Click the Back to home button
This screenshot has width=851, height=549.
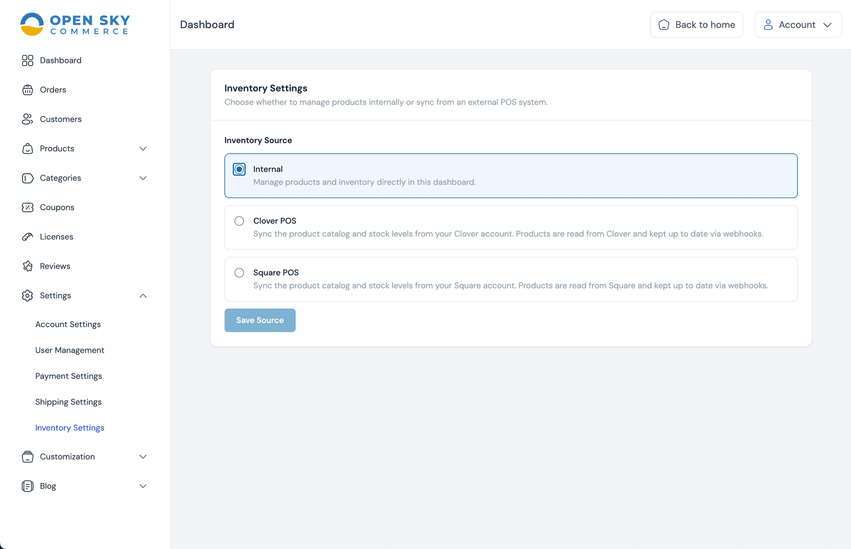(x=696, y=25)
